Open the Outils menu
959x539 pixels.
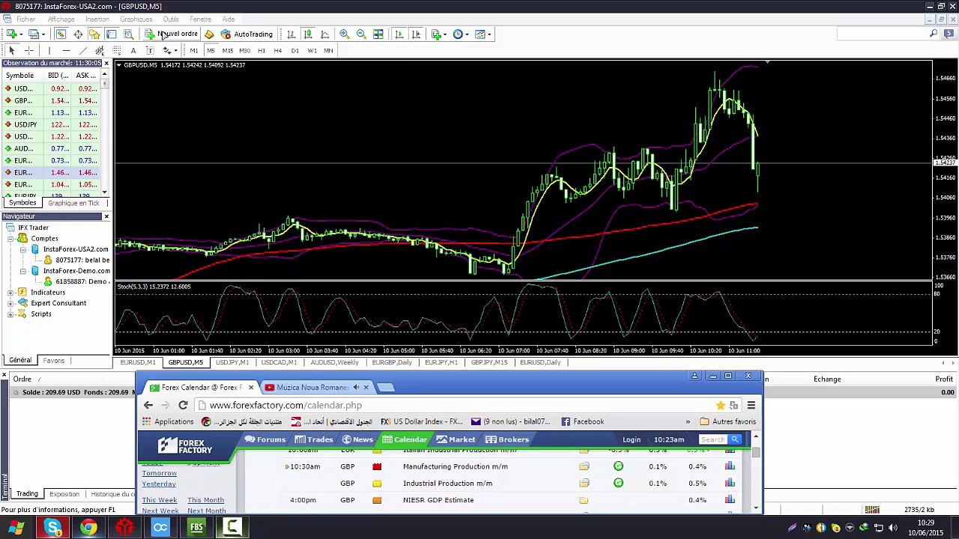point(171,19)
